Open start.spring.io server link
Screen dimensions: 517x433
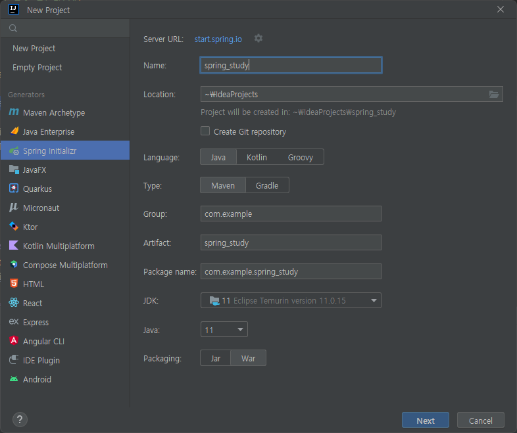218,39
